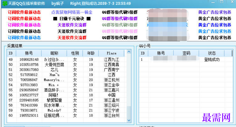
Task: Click the purple QQ群等级代刷5级群 link
Action: [120, 18]
